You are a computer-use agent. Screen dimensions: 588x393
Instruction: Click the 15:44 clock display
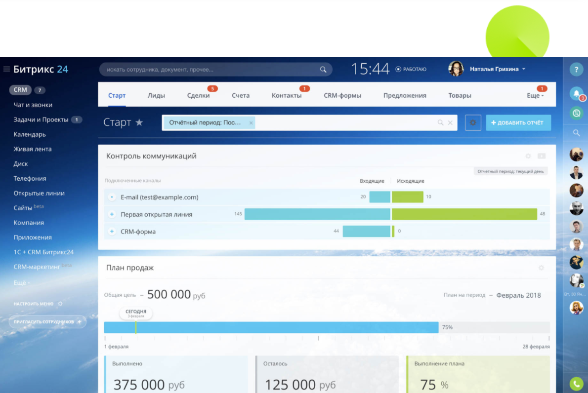point(370,69)
